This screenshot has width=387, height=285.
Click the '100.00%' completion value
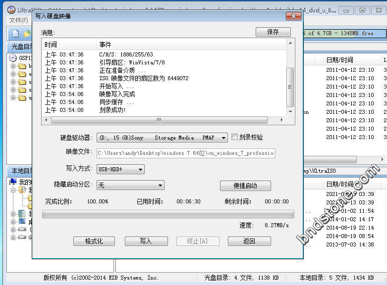point(98,201)
